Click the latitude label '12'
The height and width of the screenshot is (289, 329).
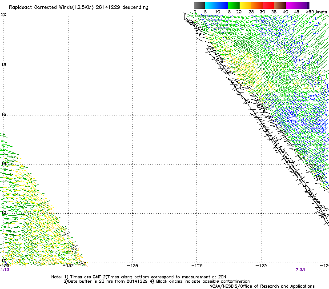(4, 213)
